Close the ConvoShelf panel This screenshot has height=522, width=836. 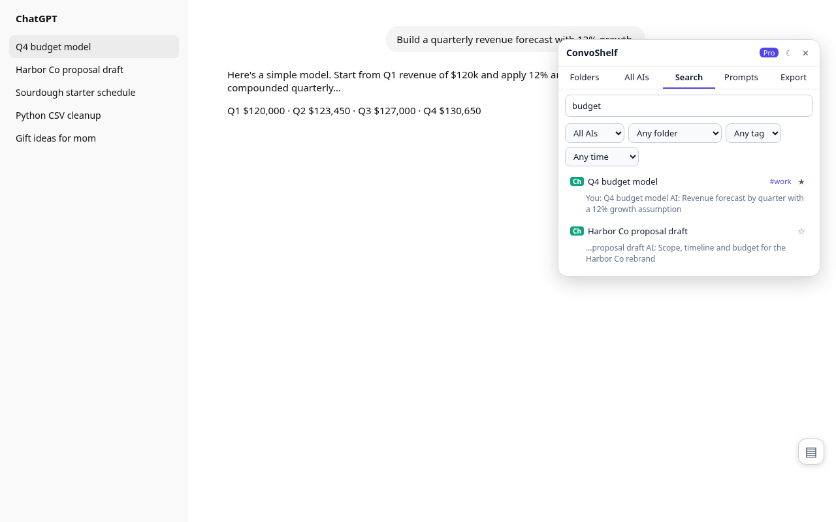805,53
